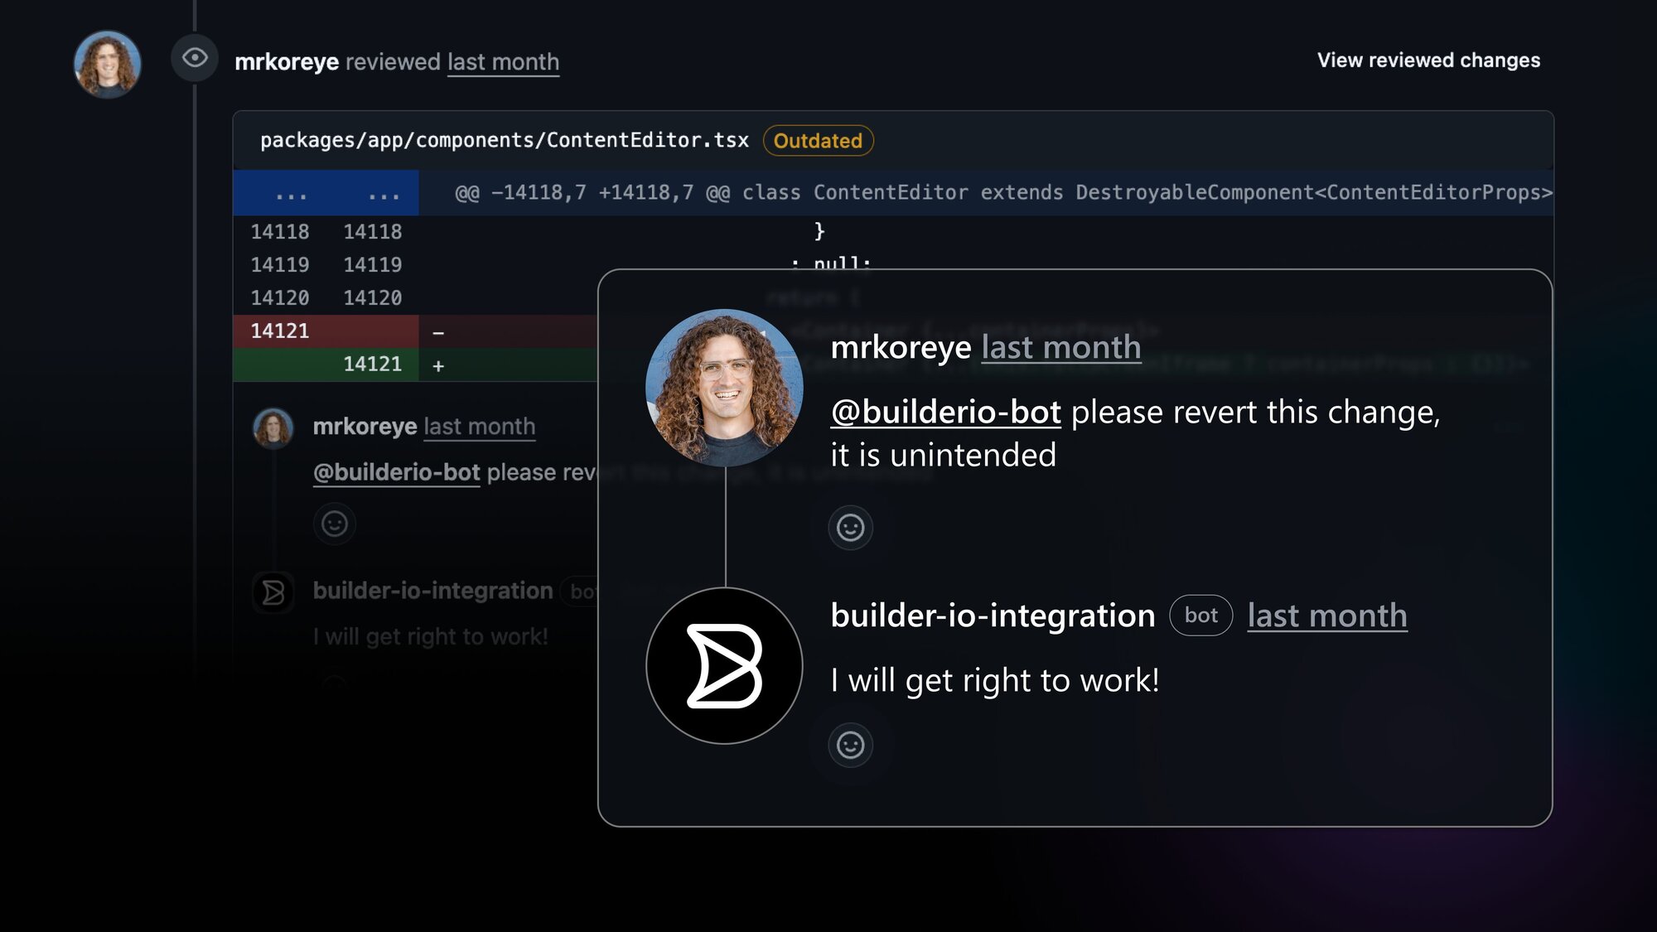Expand diff context using right dots column
Image resolution: width=1657 pixels, height=932 pixels.
tap(384, 194)
